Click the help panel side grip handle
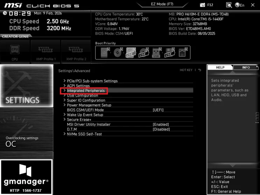260x195 pixels. click(257, 118)
